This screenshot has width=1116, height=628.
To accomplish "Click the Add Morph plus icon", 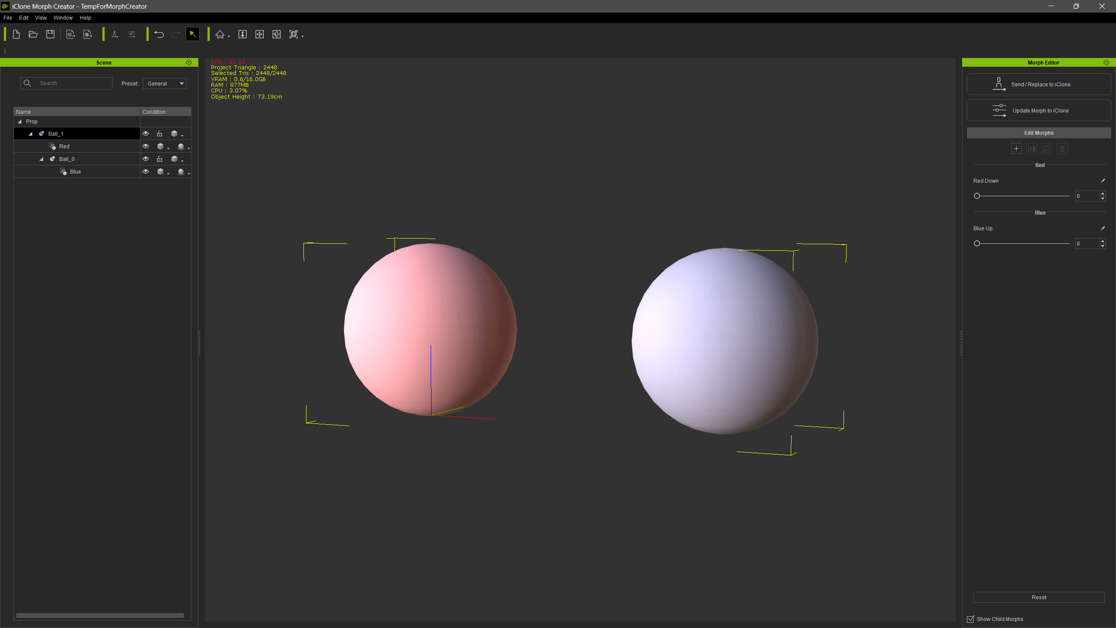I will pos(1016,149).
